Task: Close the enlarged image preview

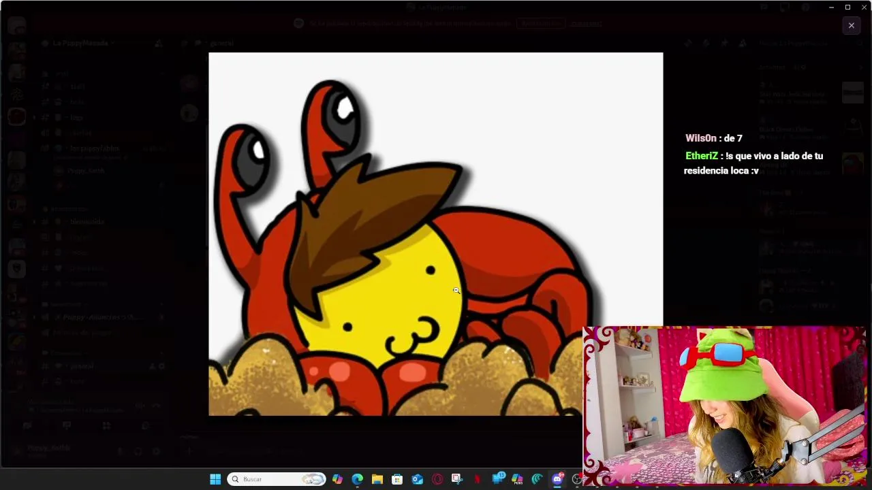Action: click(851, 25)
